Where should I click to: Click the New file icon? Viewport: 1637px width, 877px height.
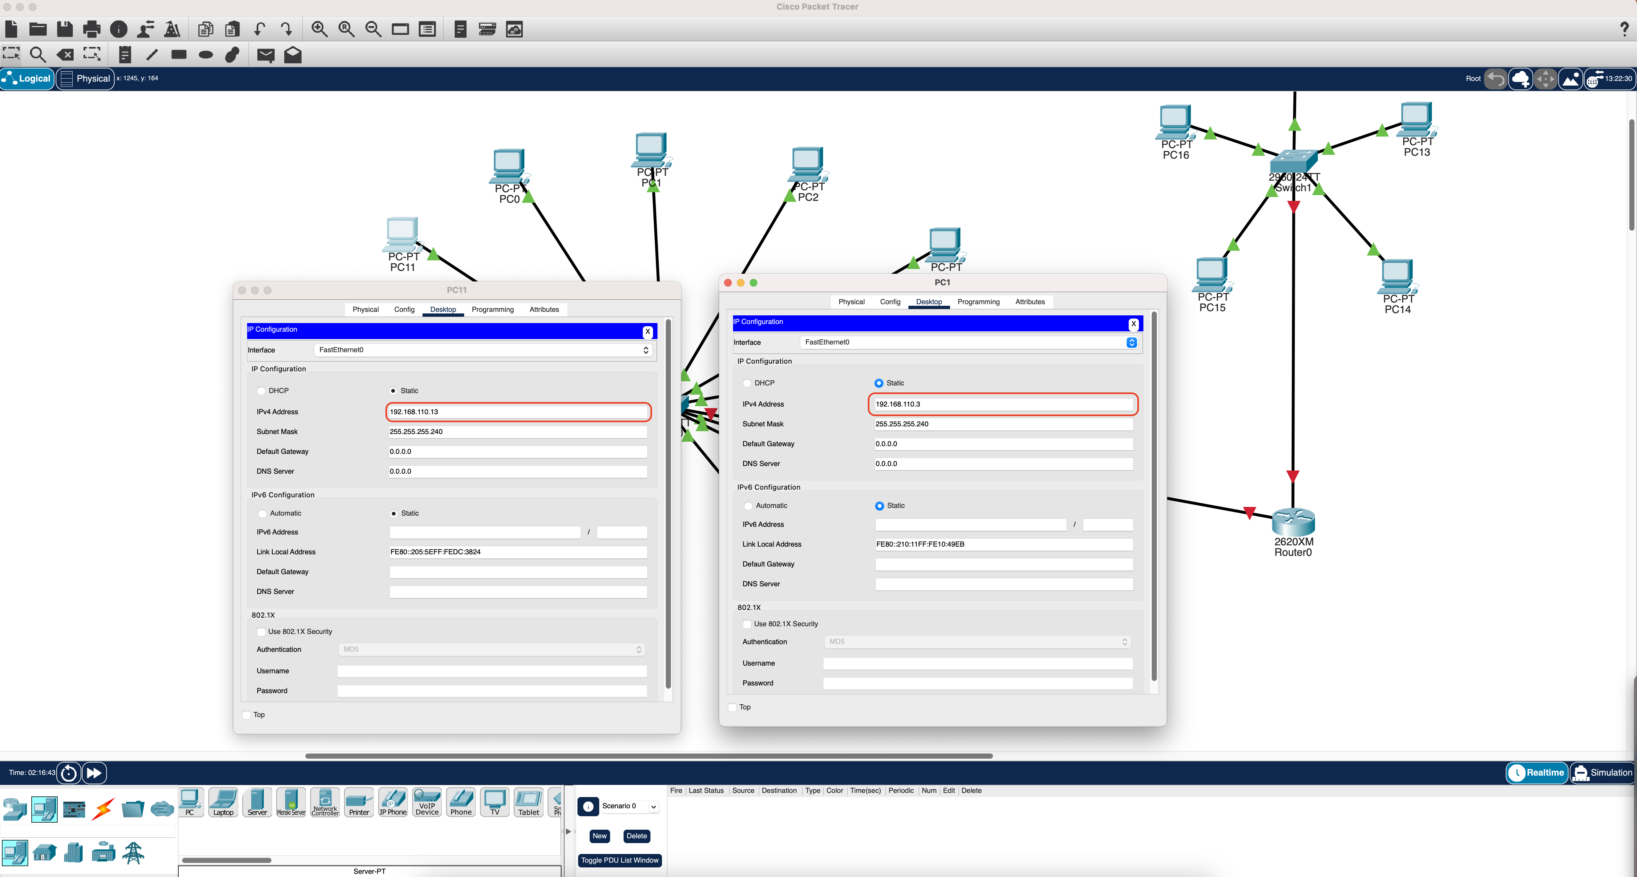point(11,29)
